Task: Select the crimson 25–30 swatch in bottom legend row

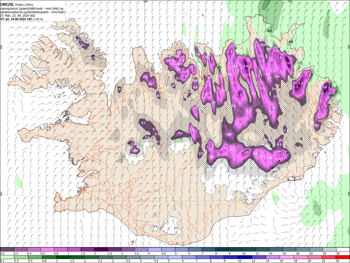Action: 328,257
